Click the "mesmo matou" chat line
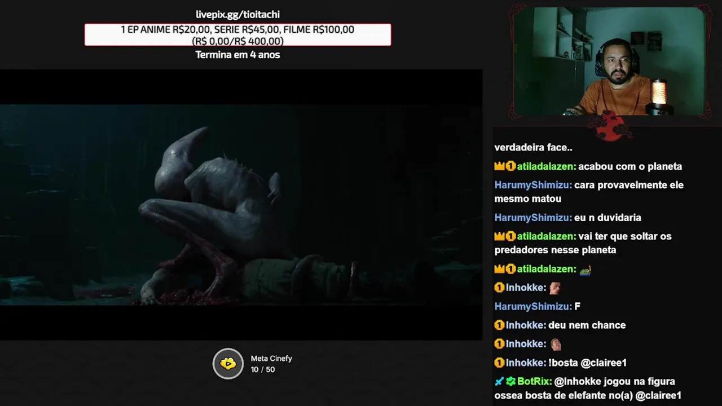The height and width of the screenshot is (406, 722). (528, 198)
